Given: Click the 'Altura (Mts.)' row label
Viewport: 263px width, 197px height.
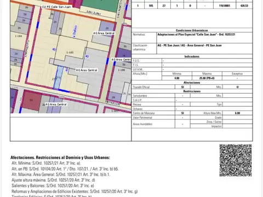Looking at the screenshot, I should 140,74.
